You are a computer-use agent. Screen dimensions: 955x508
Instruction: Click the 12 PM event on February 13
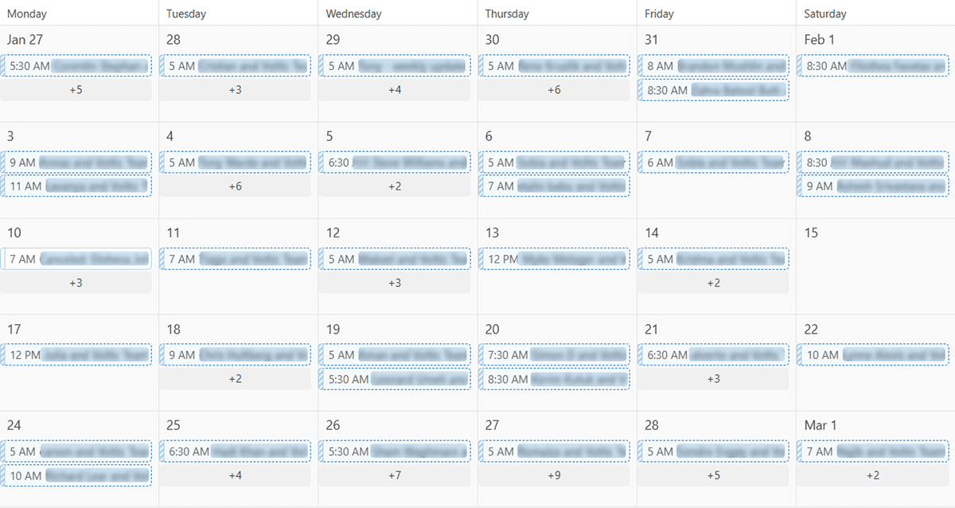[554, 259]
